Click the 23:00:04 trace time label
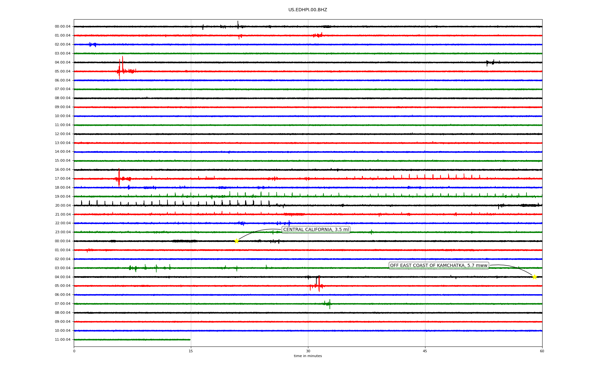The height and width of the screenshot is (385, 616). point(63,232)
